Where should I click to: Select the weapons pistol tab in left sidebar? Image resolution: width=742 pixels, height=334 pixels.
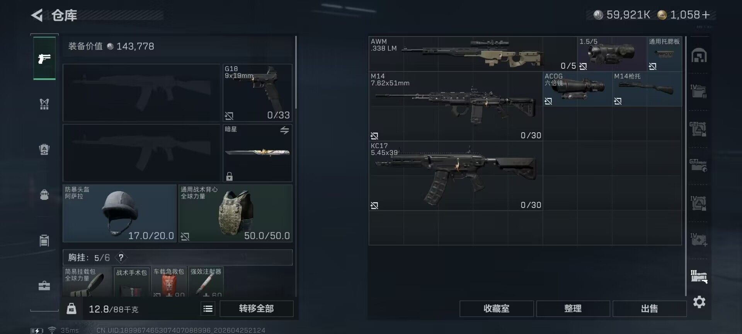pyautogui.click(x=44, y=58)
